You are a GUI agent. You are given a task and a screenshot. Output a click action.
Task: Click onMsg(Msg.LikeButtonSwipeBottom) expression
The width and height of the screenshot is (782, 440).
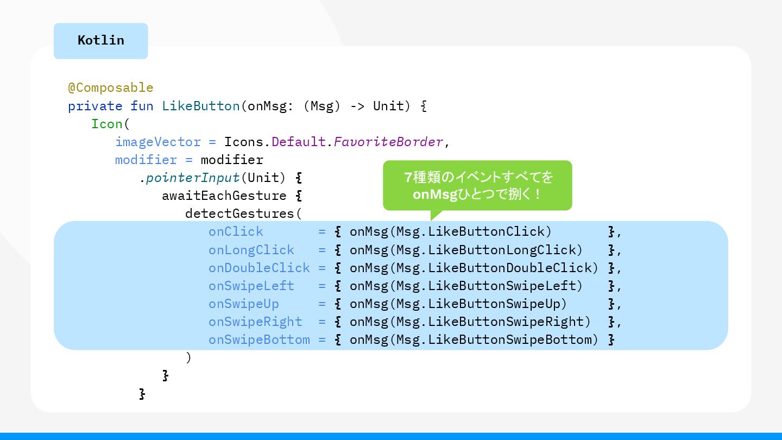click(474, 340)
